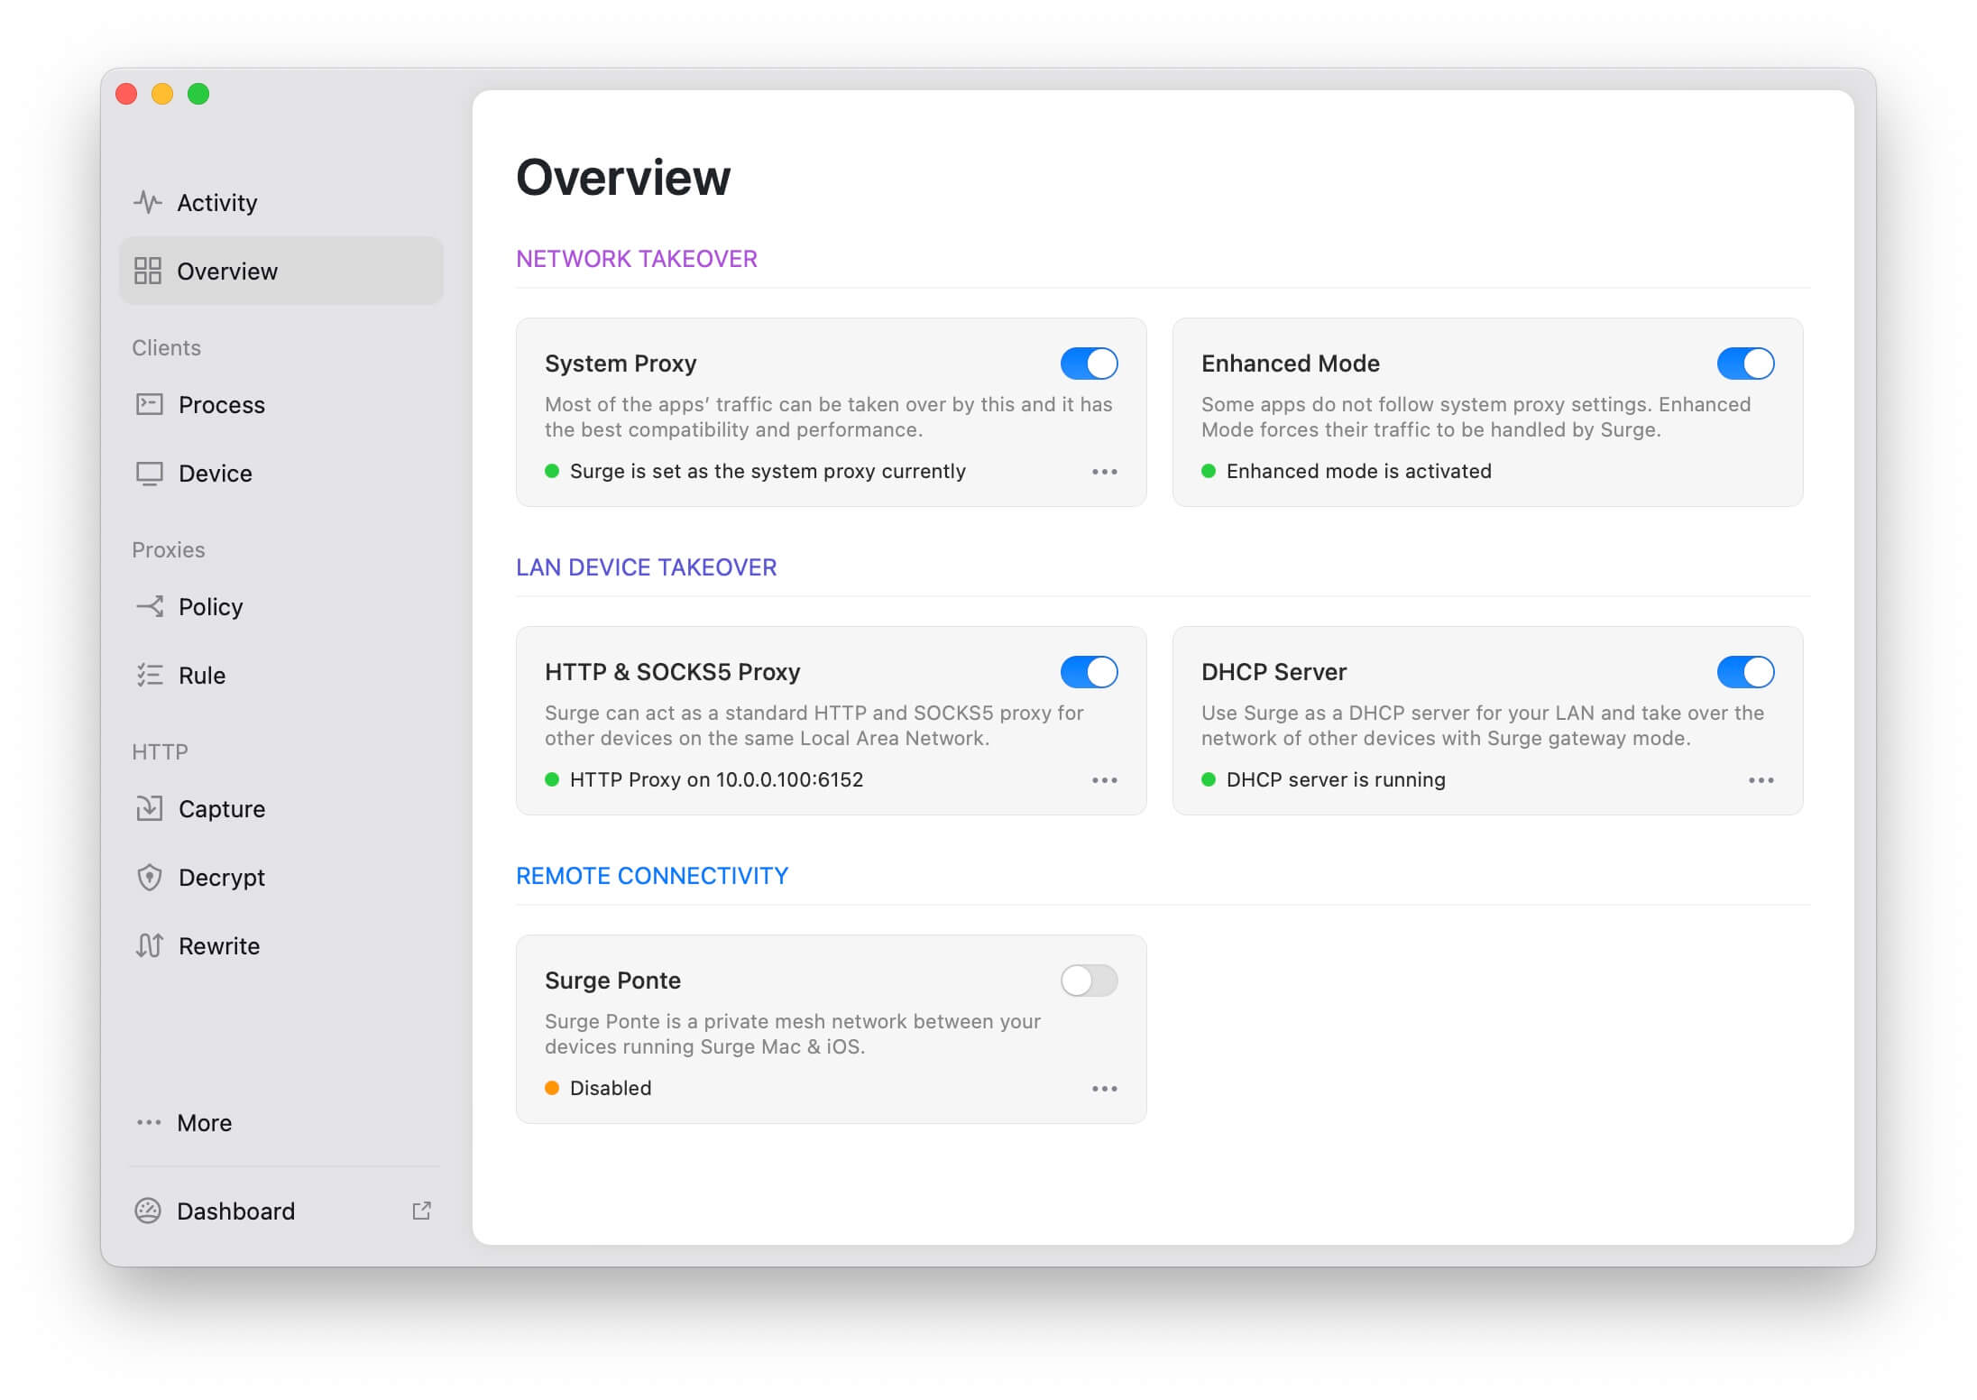Click the Overview grid icon in sidebar
The width and height of the screenshot is (1977, 1400).
point(148,271)
